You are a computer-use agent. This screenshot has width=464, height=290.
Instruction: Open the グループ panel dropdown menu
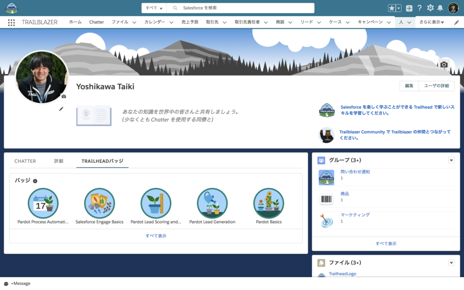[451, 160]
